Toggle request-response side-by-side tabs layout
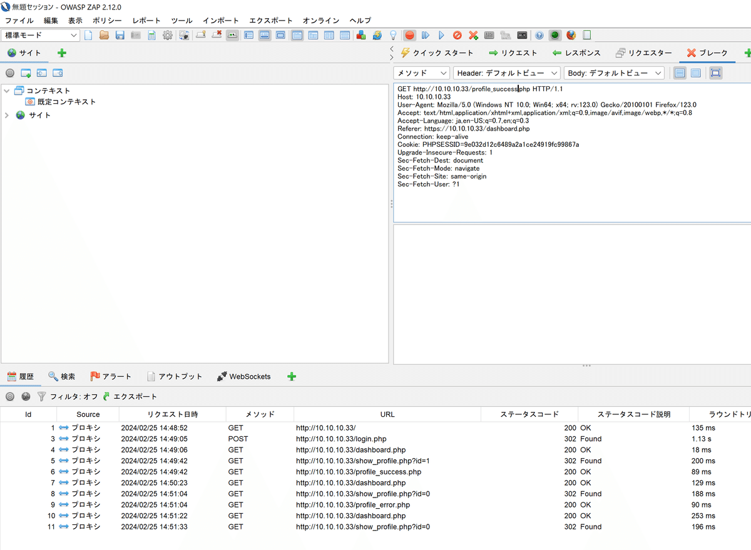 (x=297, y=36)
